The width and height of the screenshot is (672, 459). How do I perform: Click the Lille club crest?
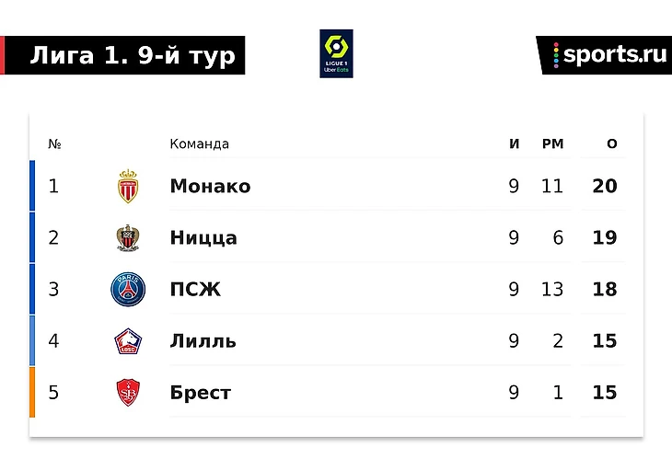127,341
